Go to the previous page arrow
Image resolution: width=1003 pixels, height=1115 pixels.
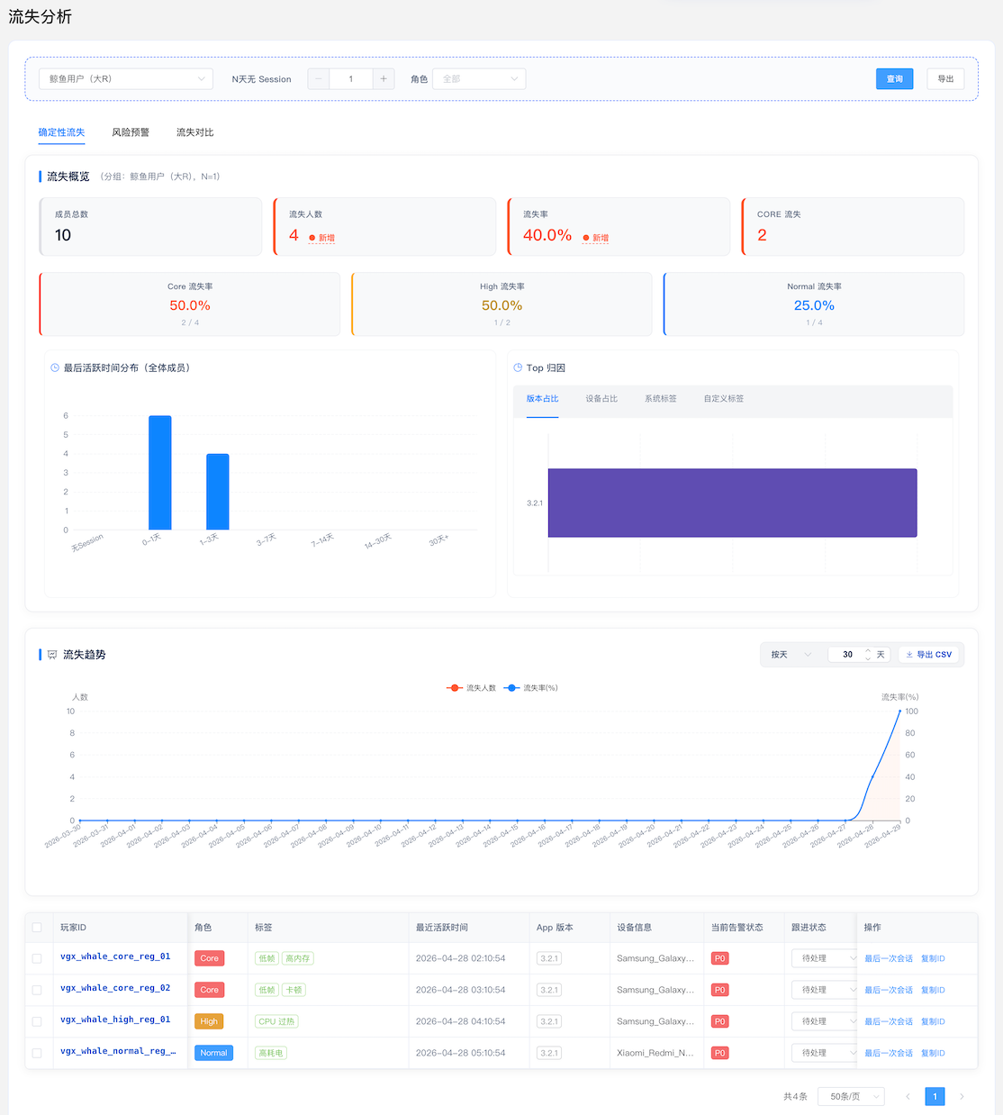[x=908, y=1096]
